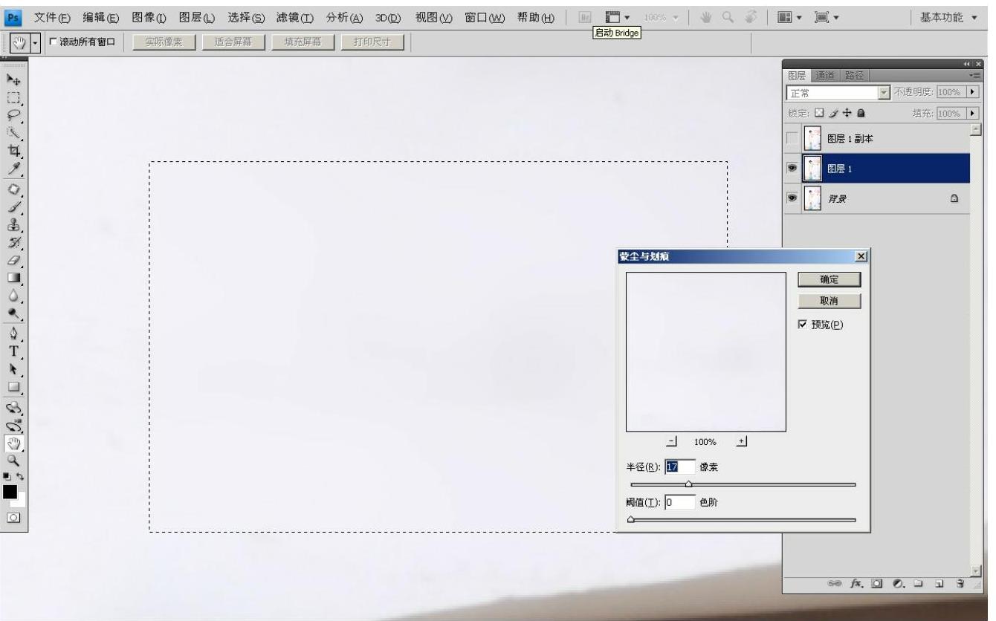The width and height of the screenshot is (996, 621).
Task: Select the Clone Stamp tool
Action: 13,224
